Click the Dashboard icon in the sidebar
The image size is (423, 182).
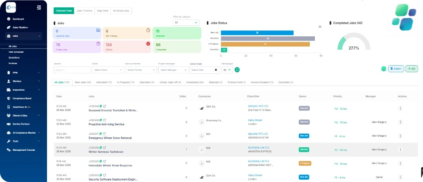point(9,19)
